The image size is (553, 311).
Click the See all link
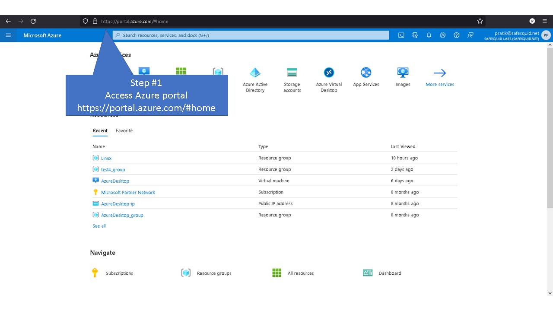tap(99, 226)
